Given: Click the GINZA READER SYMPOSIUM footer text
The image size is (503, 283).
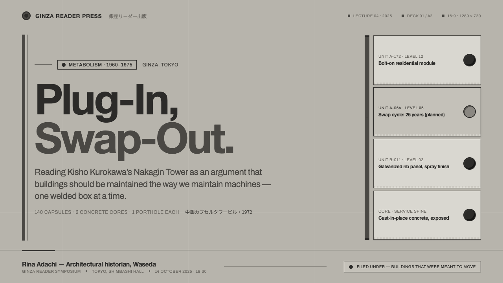Looking at the screenshot, I should (x=51, y=272).
